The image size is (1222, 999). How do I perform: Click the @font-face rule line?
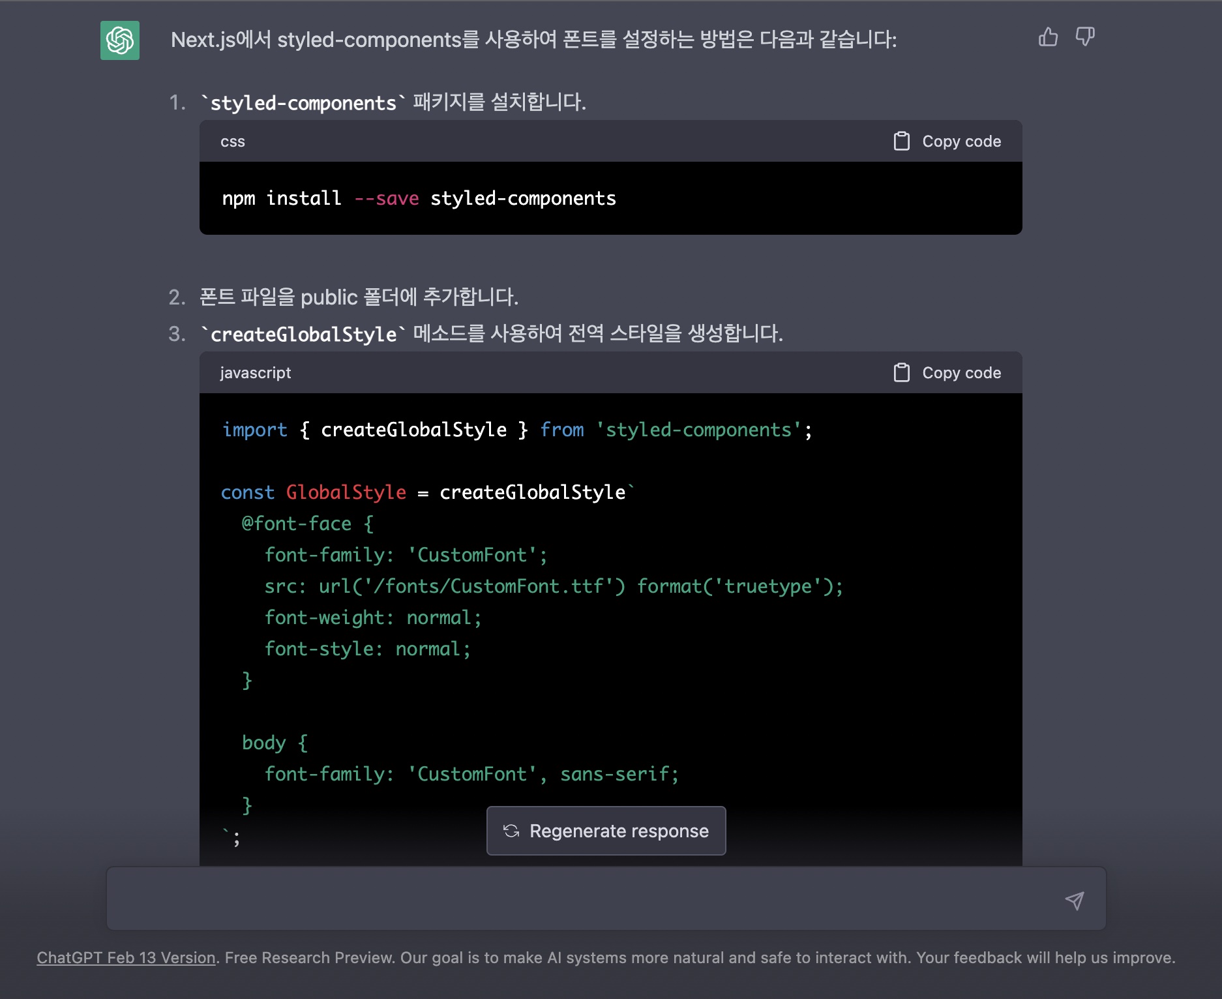click(308, 524)
